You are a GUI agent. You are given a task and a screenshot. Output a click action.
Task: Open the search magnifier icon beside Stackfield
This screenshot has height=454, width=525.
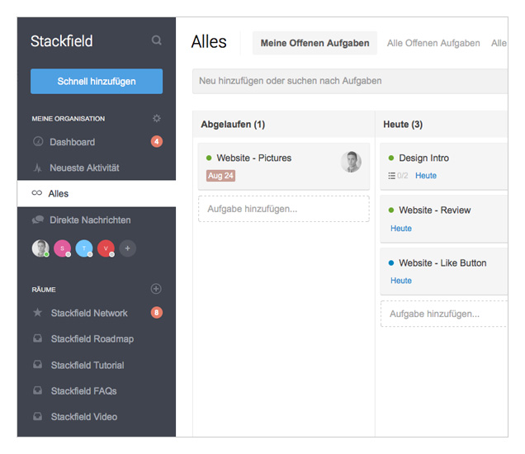click(156, 40)
